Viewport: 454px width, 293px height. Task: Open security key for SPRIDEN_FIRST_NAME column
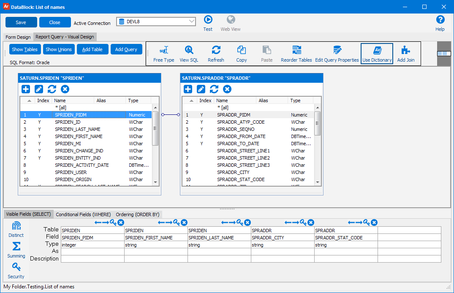tap(177, 222)
